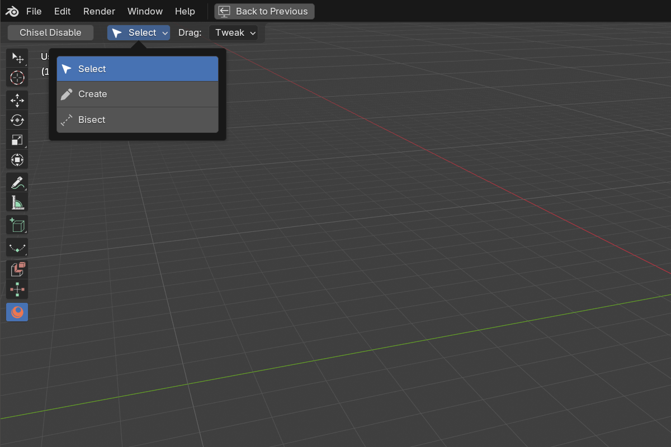Activate the Cursor tool
Image resolution: width=671 pixels, height=447 pixels.
pos(17,78)
